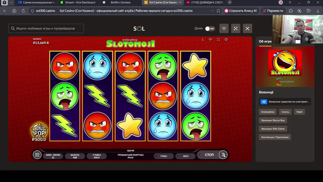Click the fast-forward double arrow button
This screenshot has height=182, width=323.
coord(223,155)
